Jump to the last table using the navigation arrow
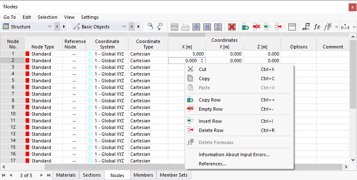The image size is (357, 180). pos(49,175)
